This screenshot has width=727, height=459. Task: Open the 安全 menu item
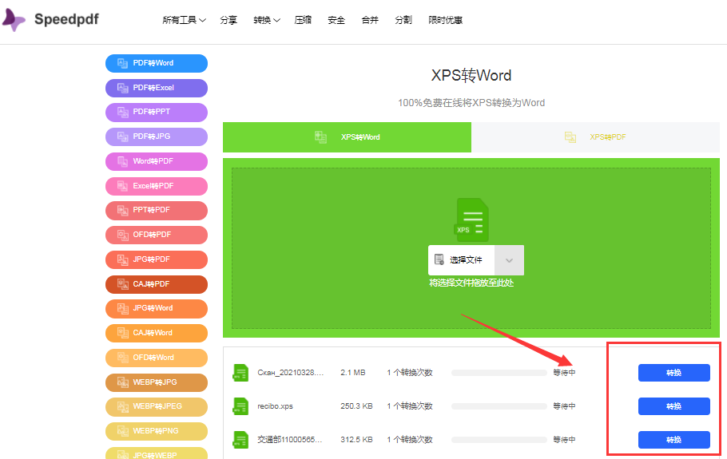[x=336, y=20]
